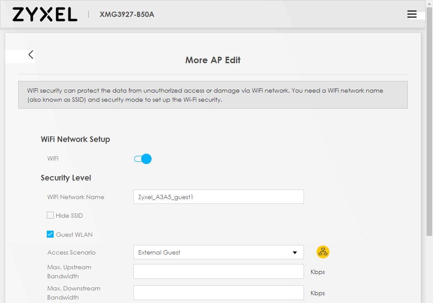The width and height of the screenshot is (433, 303).
Task: Click the WiFi Network Setup heading
Action: coord(75,139)
